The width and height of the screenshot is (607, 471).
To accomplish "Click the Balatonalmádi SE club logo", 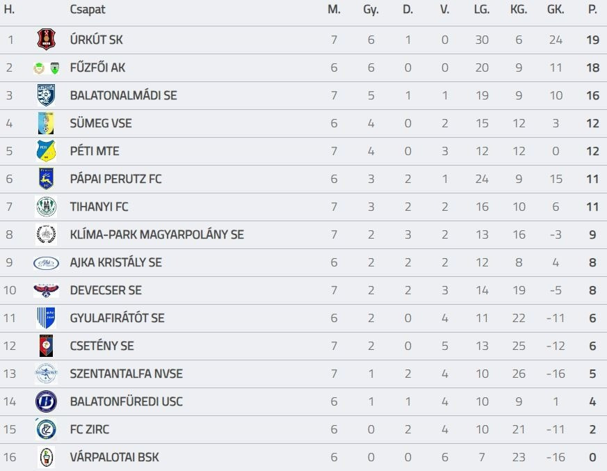I will click(46, 95).
